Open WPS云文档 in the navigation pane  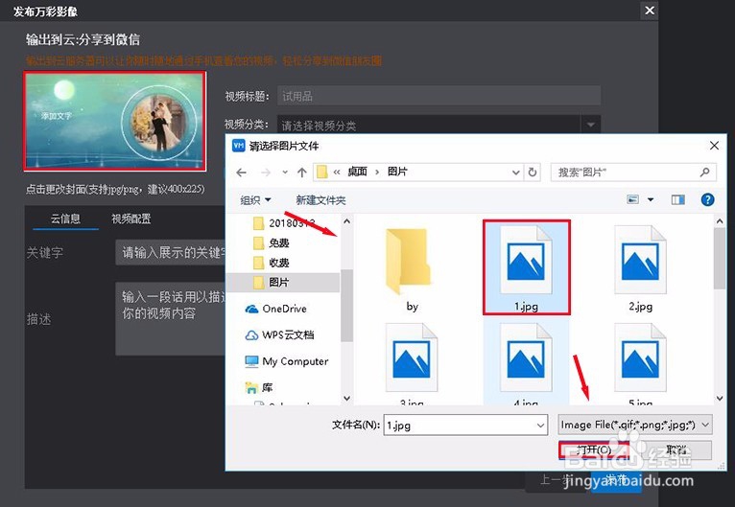pos(279,335)
